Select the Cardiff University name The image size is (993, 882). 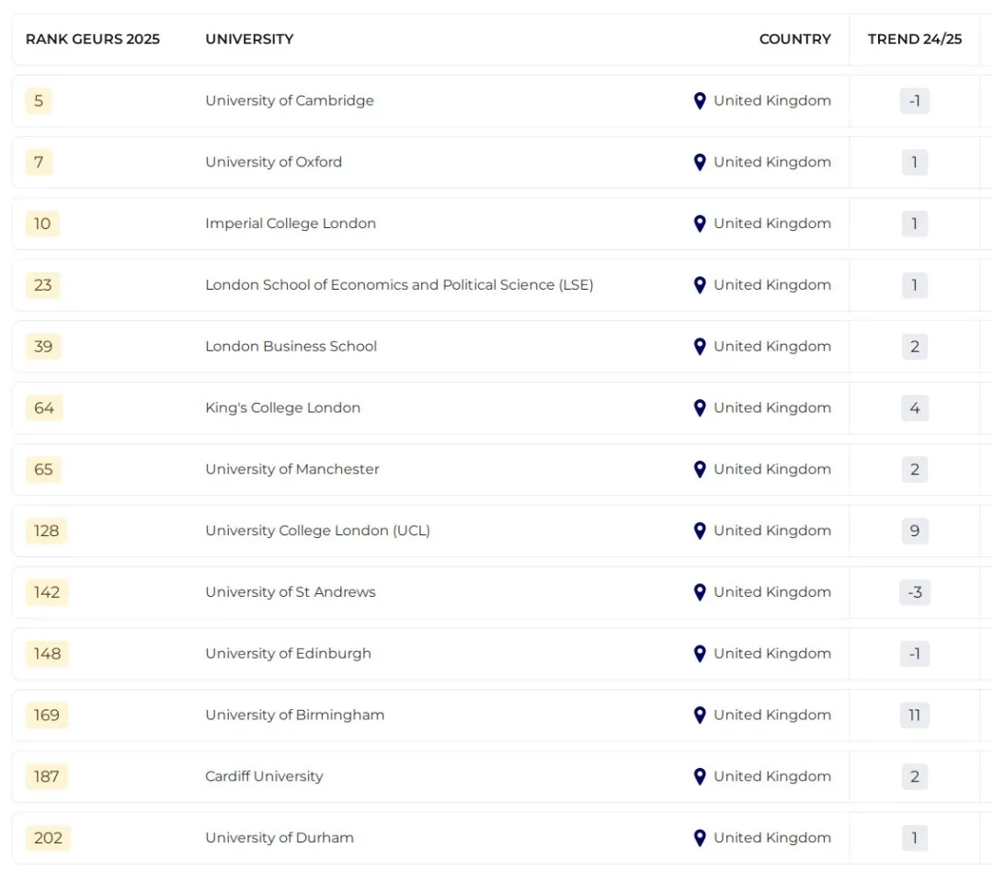click(x=264, y=776)
